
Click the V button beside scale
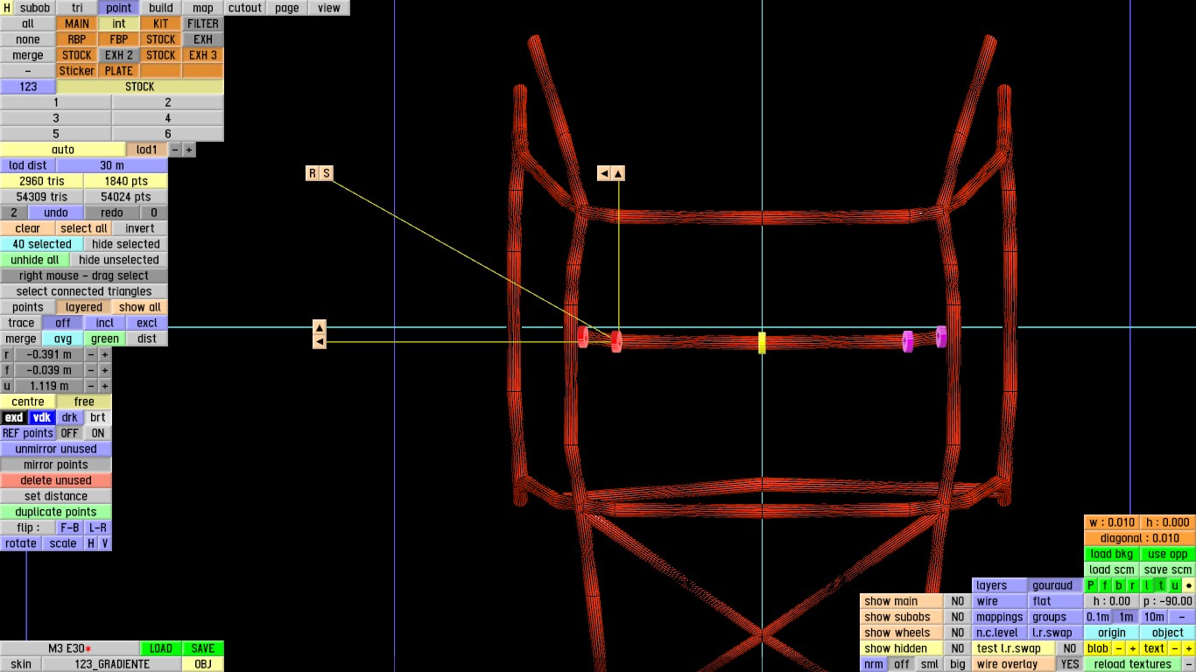point(105,543)
